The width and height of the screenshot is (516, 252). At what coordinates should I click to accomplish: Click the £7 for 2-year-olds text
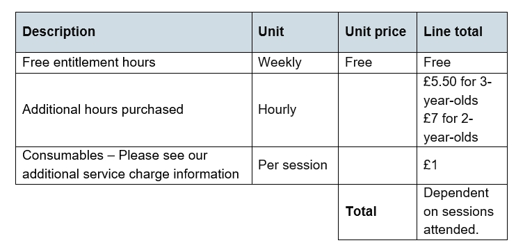point(451,128)
